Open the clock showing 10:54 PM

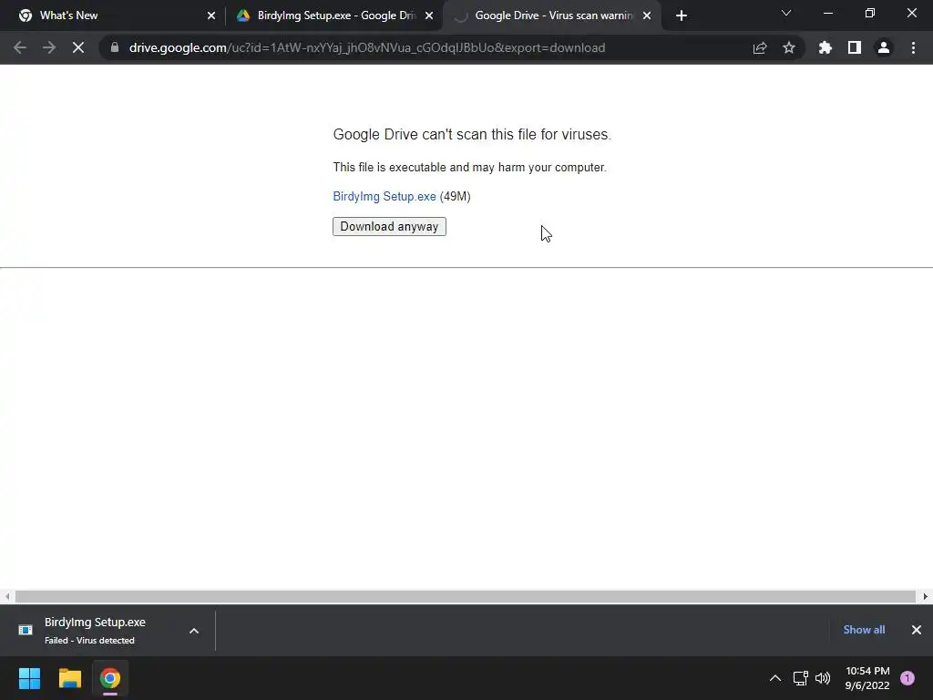click(x=867, y=678)
